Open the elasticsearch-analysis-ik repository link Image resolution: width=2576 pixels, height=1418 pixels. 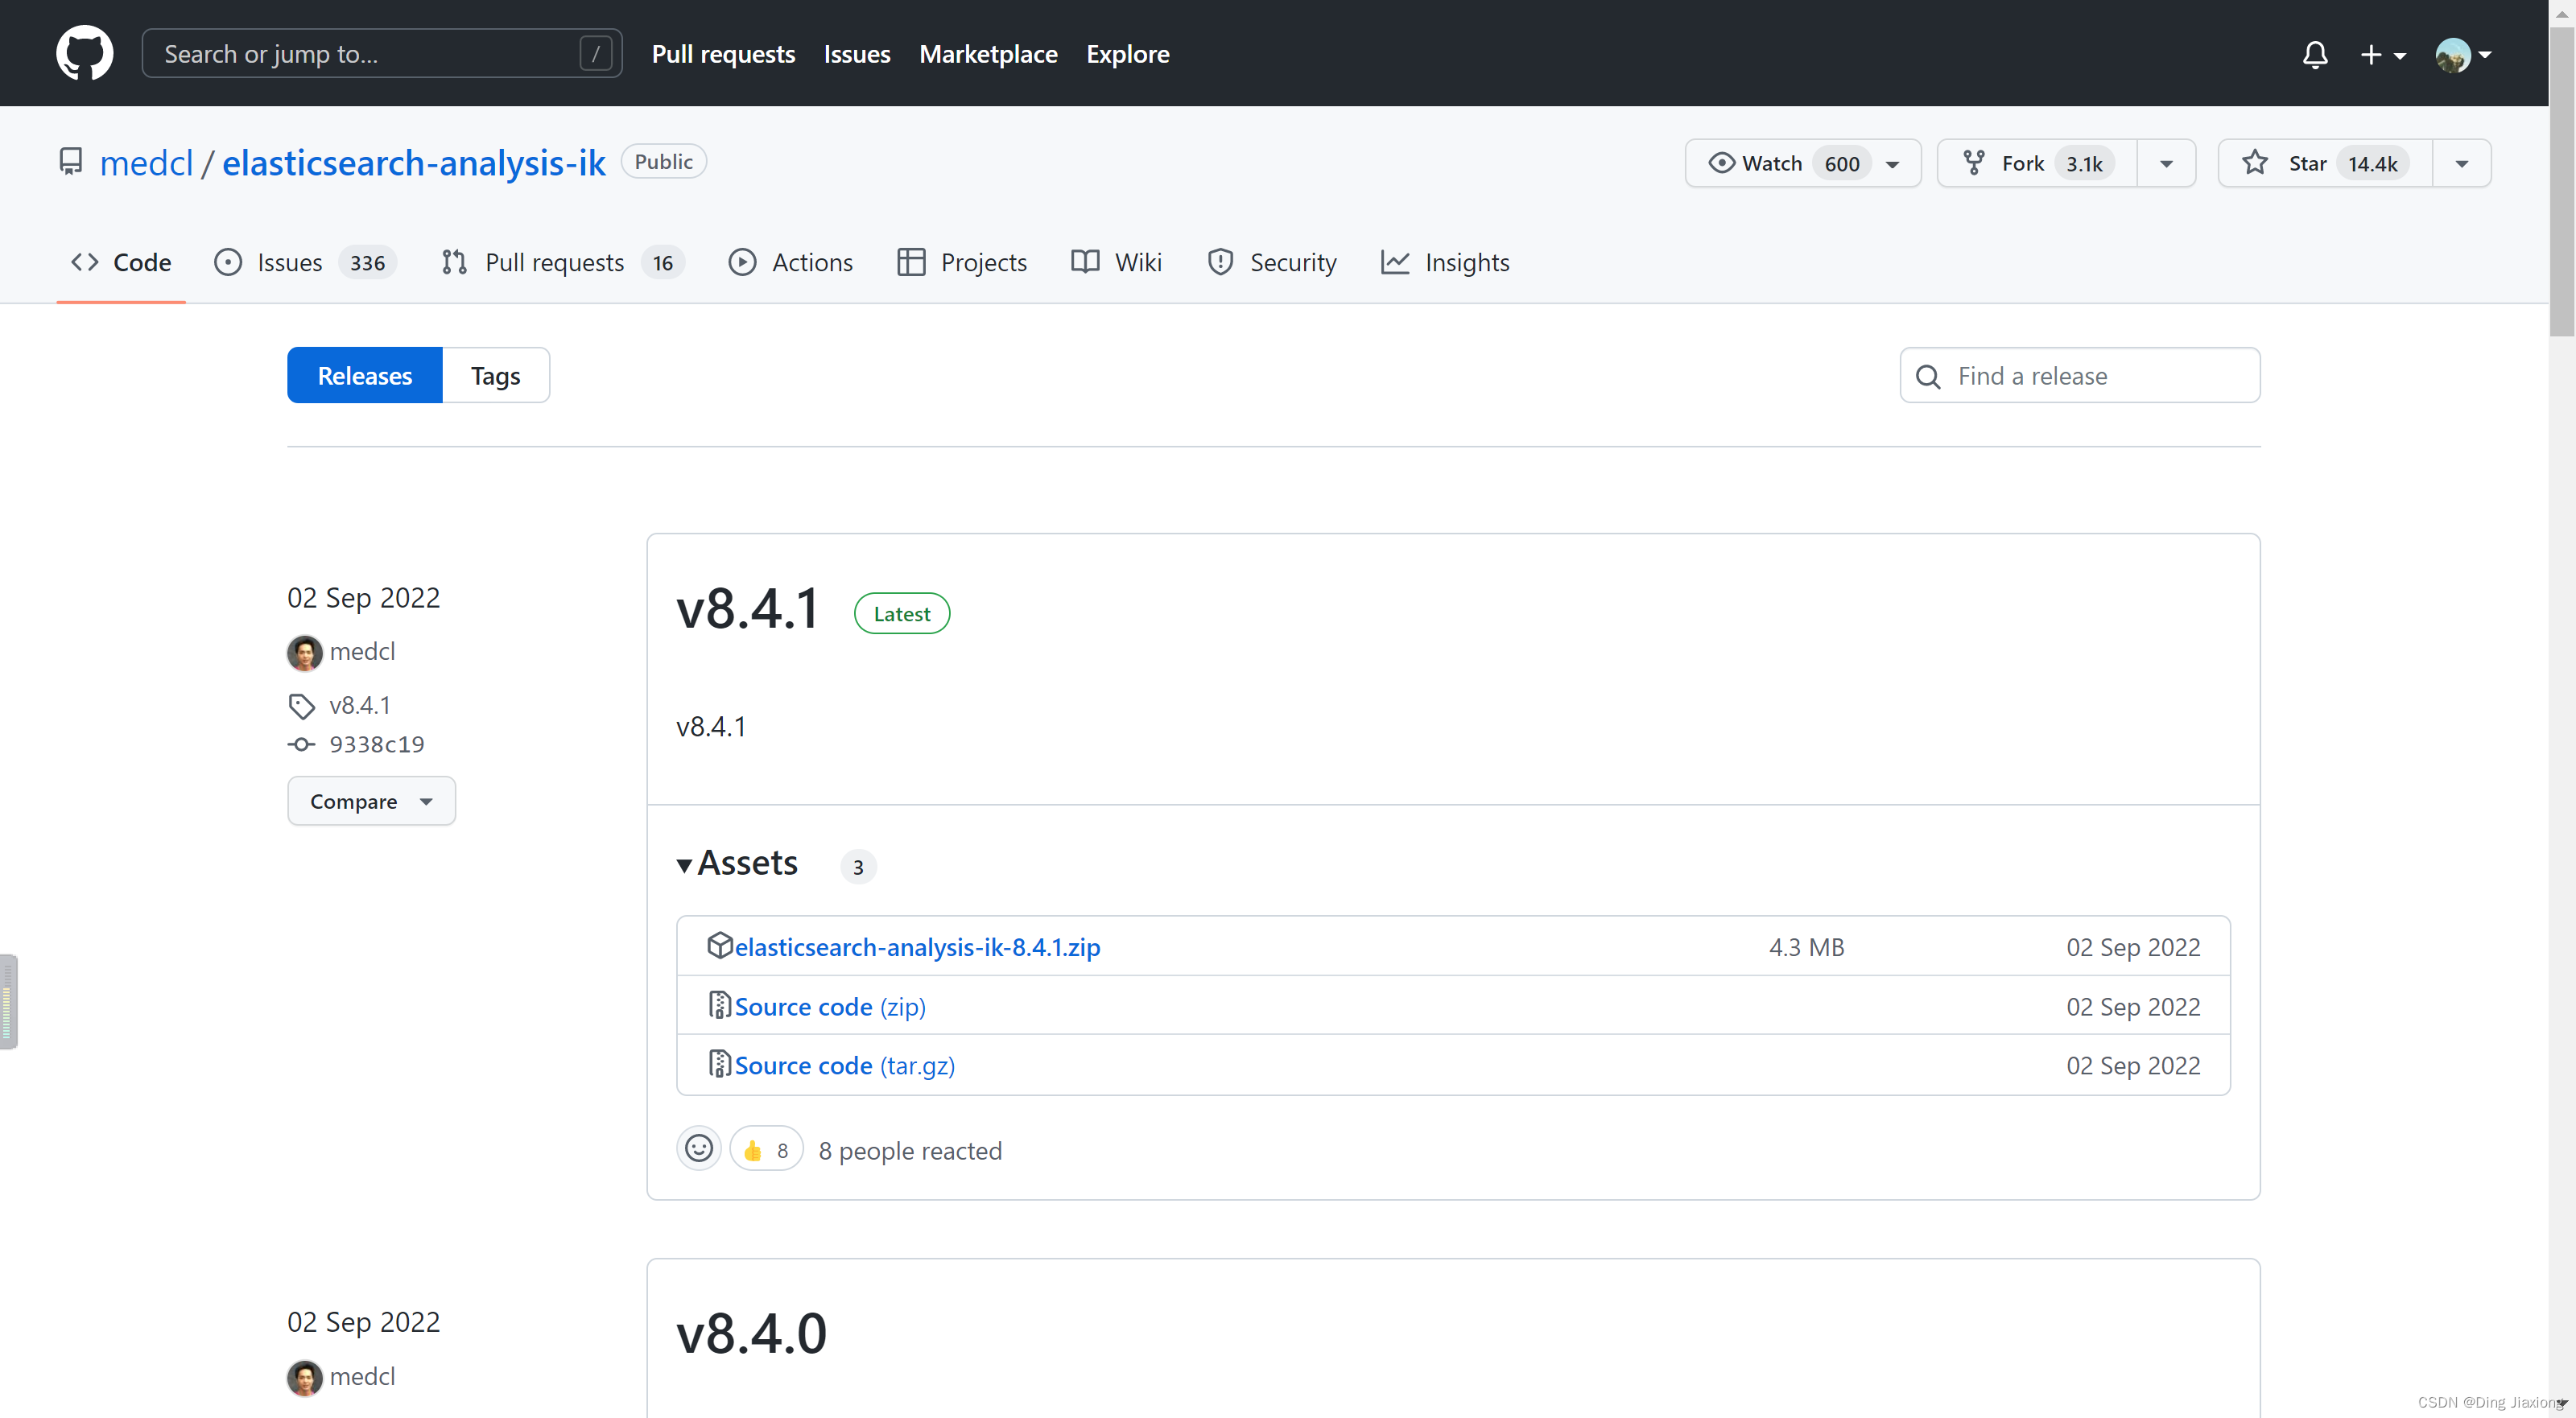413,162
